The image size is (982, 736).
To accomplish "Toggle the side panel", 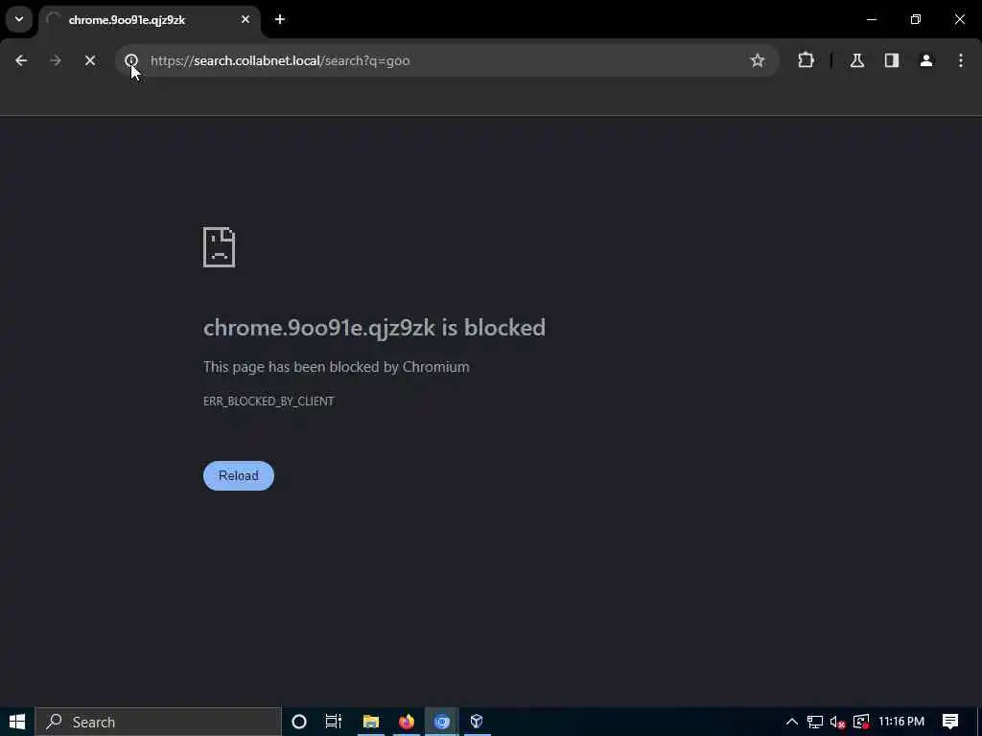I will pos(892,60).
